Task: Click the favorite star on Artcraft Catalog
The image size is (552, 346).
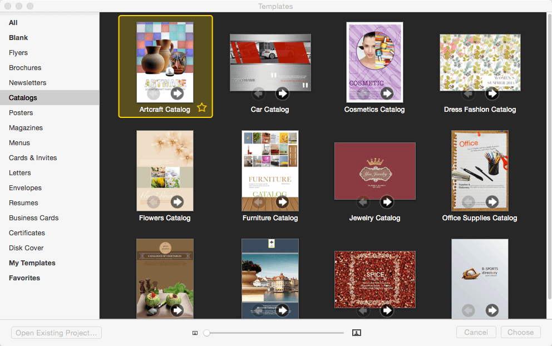Action: point(202,107)
